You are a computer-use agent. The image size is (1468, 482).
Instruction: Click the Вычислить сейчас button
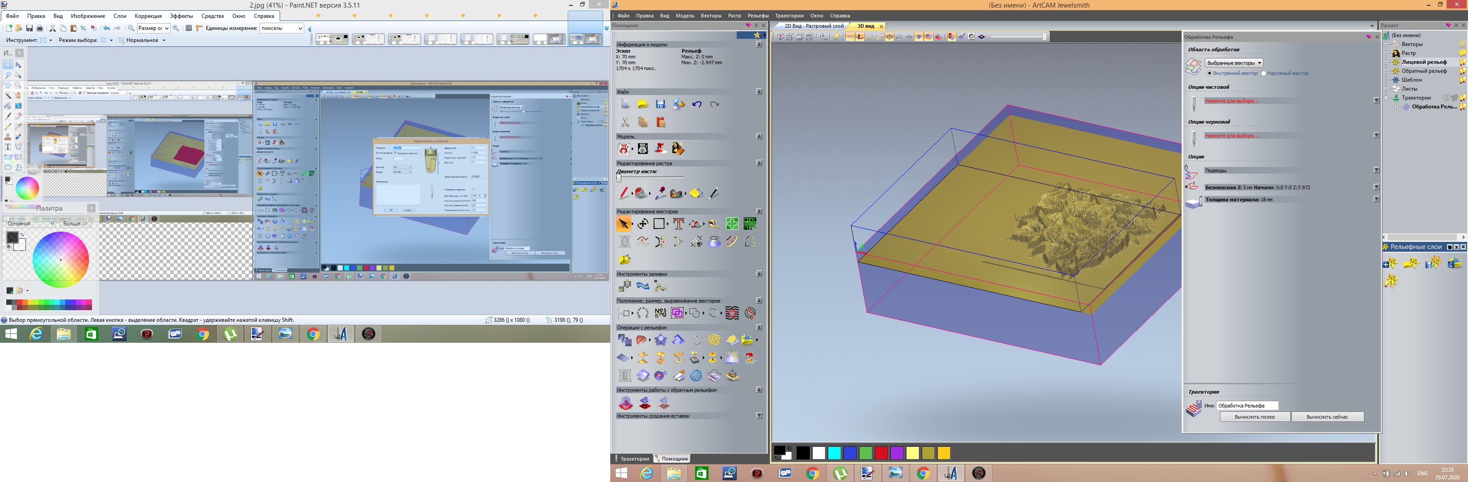pos(1327,416)
